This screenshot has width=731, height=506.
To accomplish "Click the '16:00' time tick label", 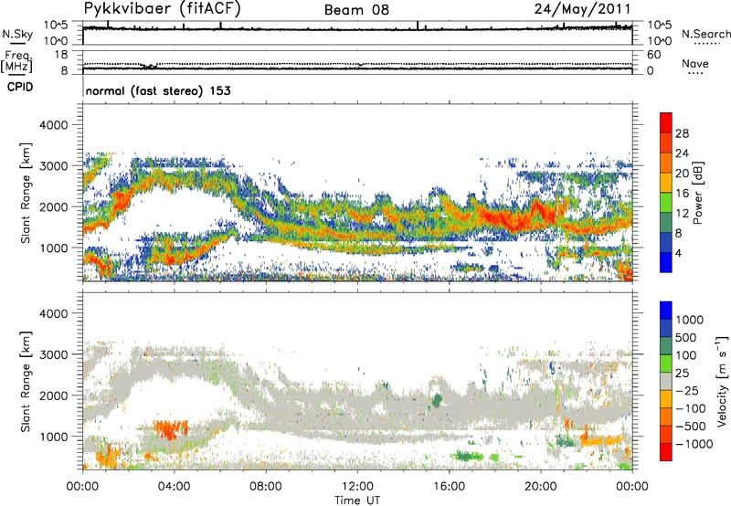I will point(449,487).
